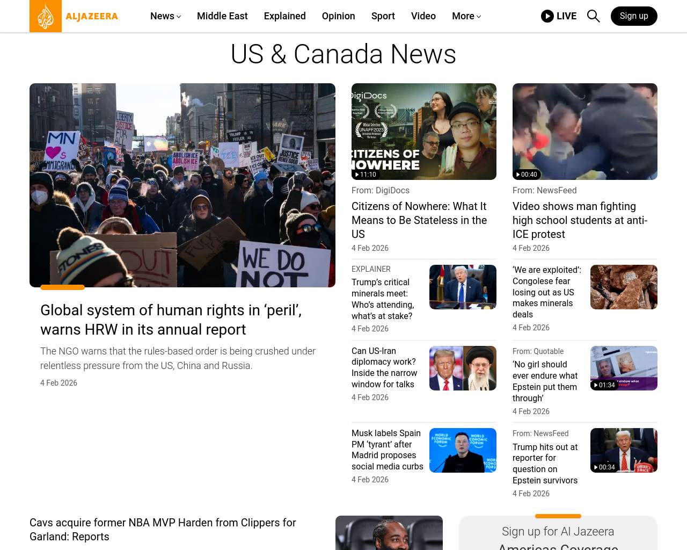Click the LIVE play icon
Viewport: 687px width, 550px height.
[547, 16]
